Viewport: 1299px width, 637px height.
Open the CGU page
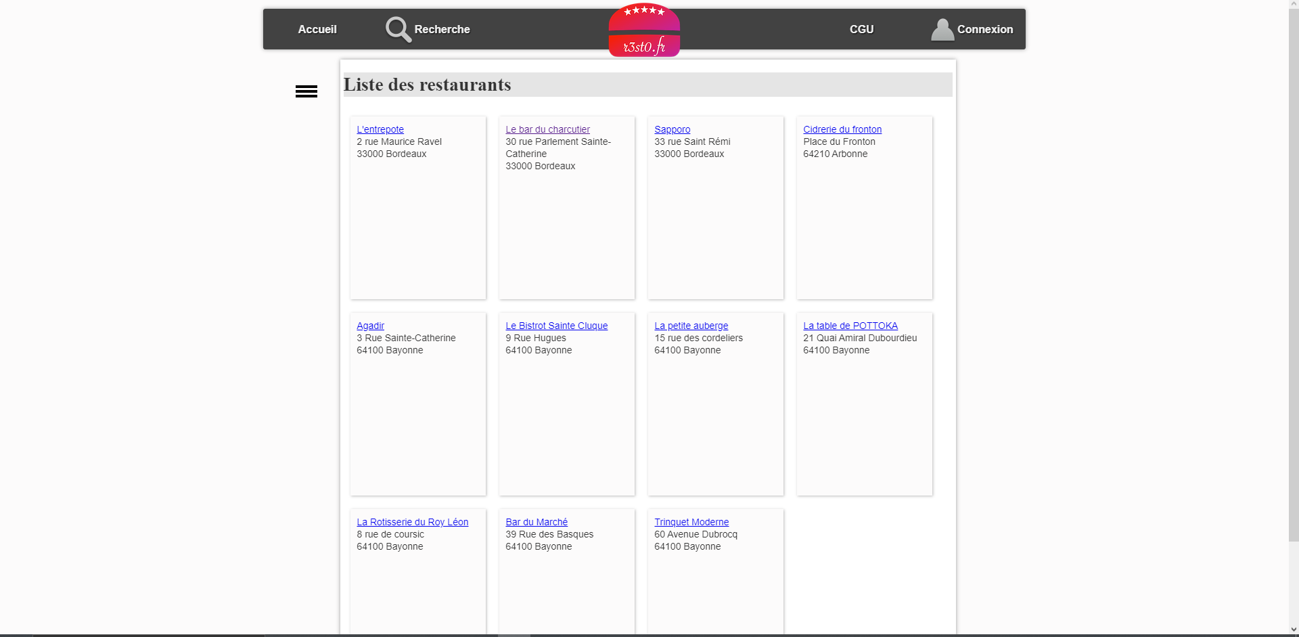point(861,29)
